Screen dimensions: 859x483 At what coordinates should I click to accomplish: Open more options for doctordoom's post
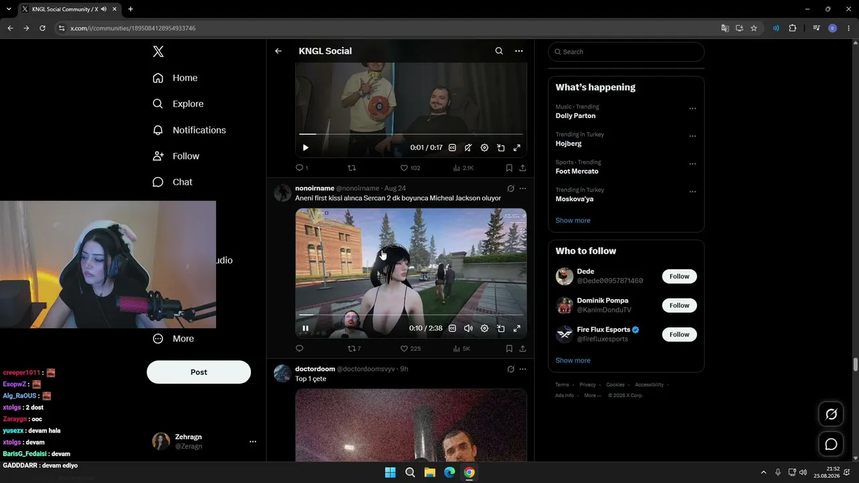523,369
